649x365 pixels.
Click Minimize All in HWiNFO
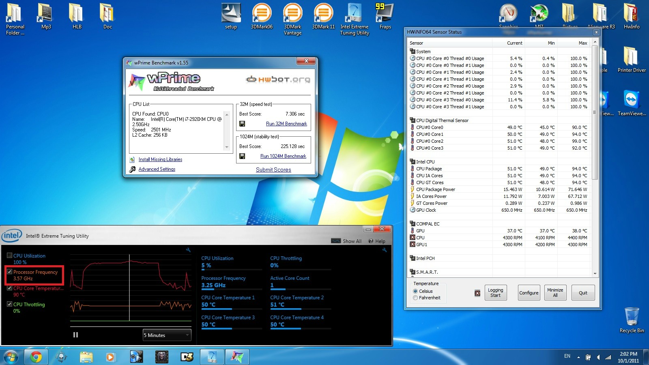coord(555,293)
